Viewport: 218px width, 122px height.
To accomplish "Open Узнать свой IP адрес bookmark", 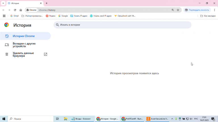I will click(101, 16).
